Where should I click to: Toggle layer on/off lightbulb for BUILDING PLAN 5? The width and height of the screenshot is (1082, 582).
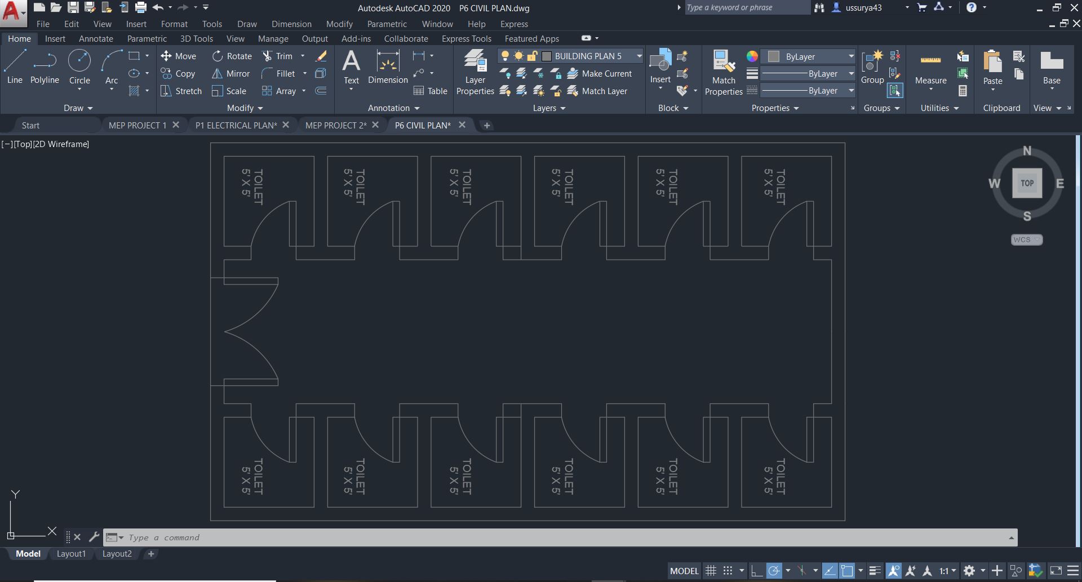pos(505,56)
